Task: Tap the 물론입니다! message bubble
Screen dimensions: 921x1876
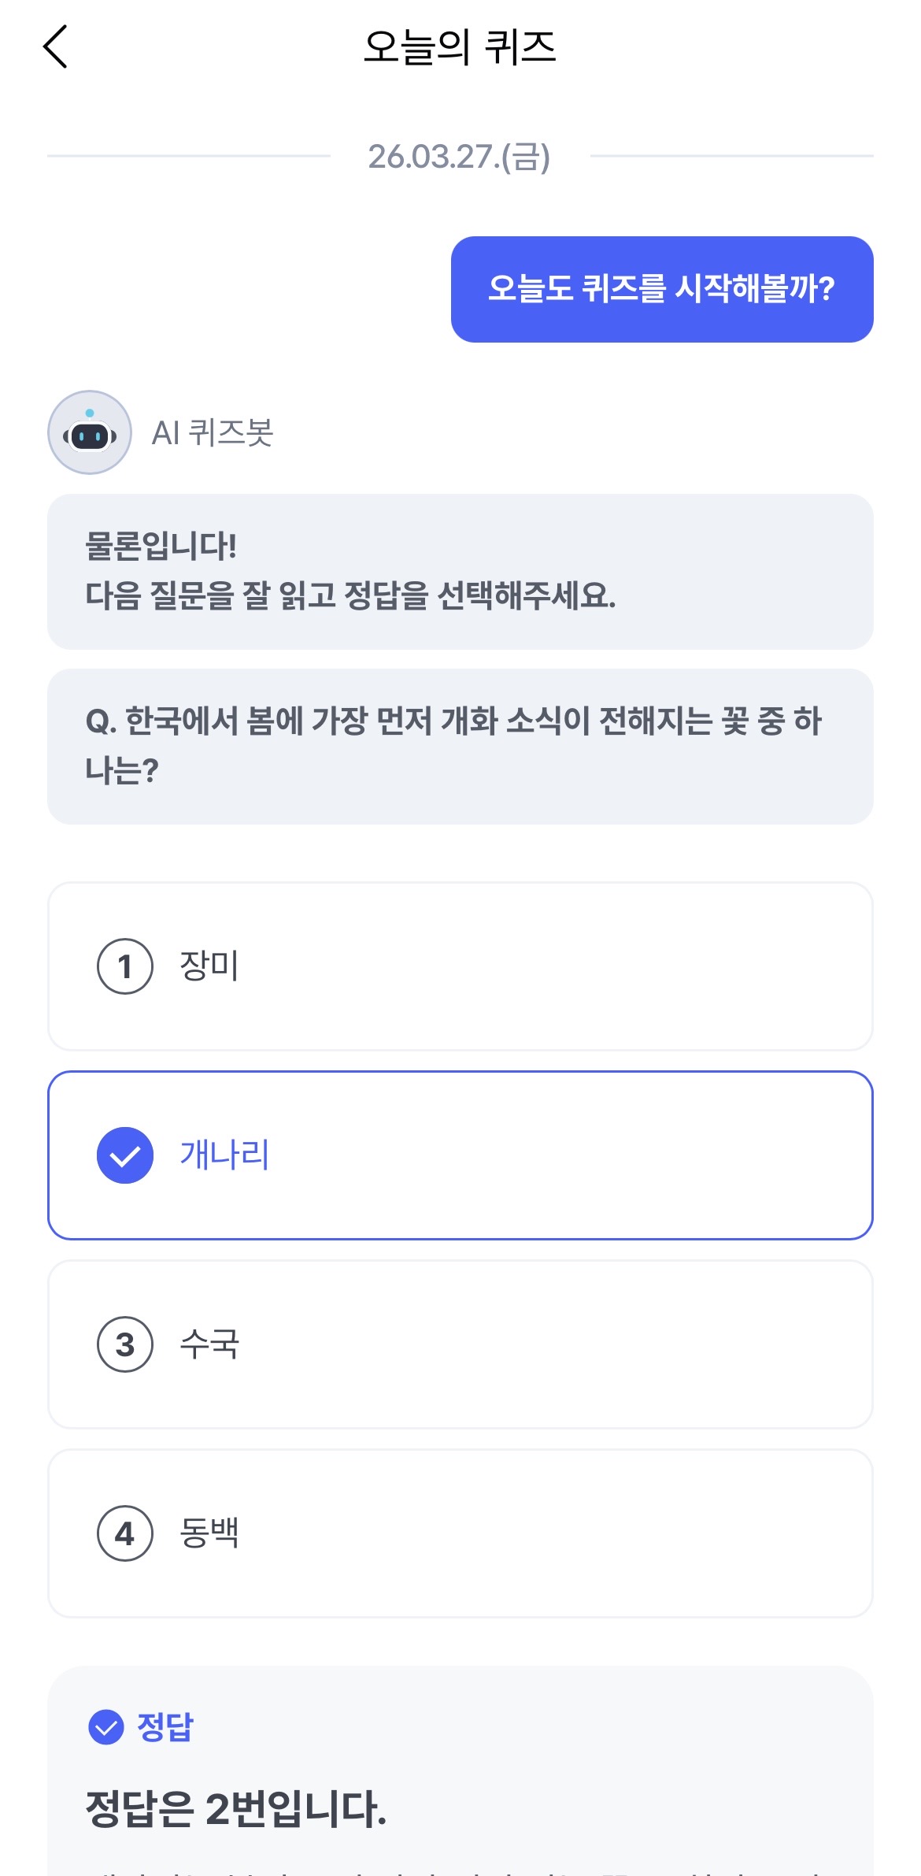Action: point(460,571)
